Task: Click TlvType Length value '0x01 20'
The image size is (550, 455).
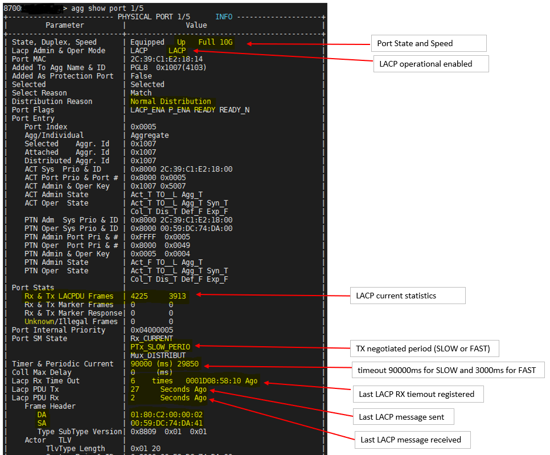Action: pyautogui.click(x=146, y=448)
